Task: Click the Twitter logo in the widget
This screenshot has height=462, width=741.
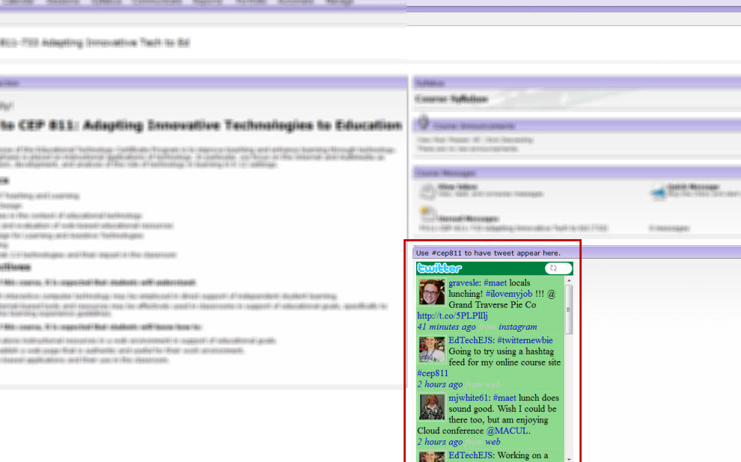Action: (440, 268)
